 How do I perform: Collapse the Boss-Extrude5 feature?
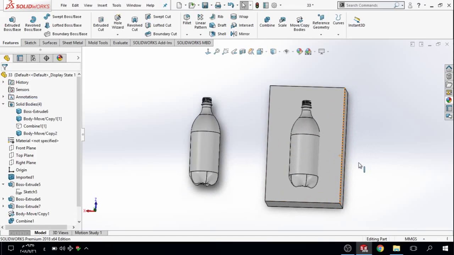tap(3, 185)
